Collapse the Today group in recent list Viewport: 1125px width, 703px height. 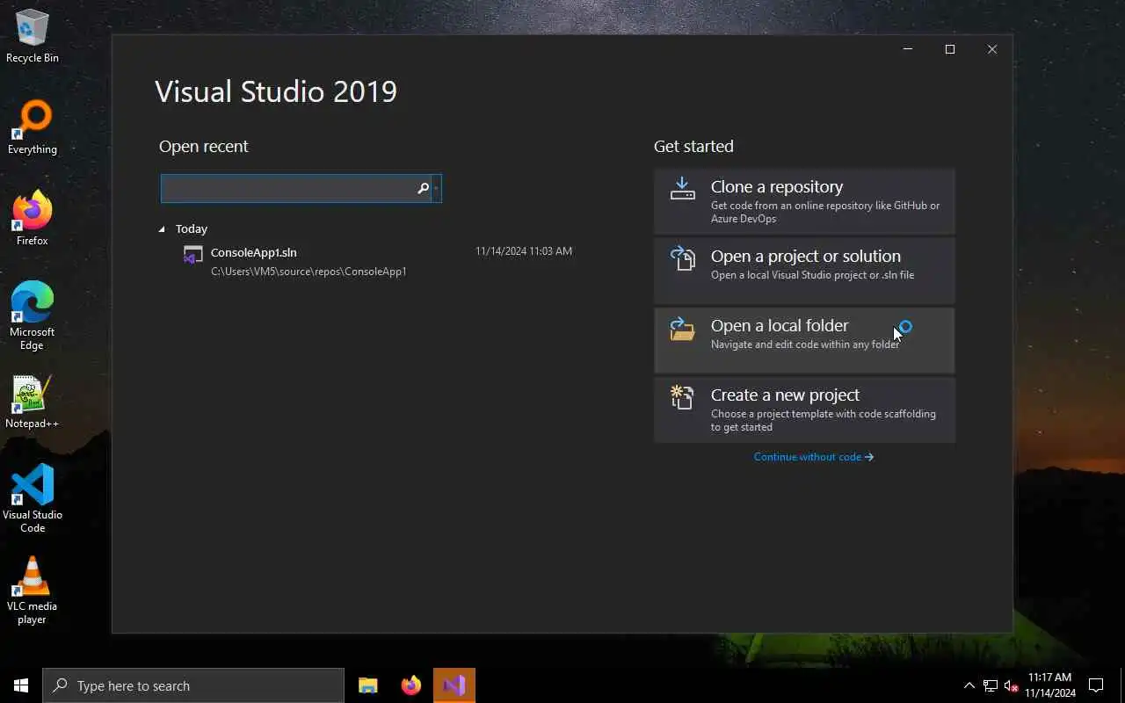tap(162, 229)
